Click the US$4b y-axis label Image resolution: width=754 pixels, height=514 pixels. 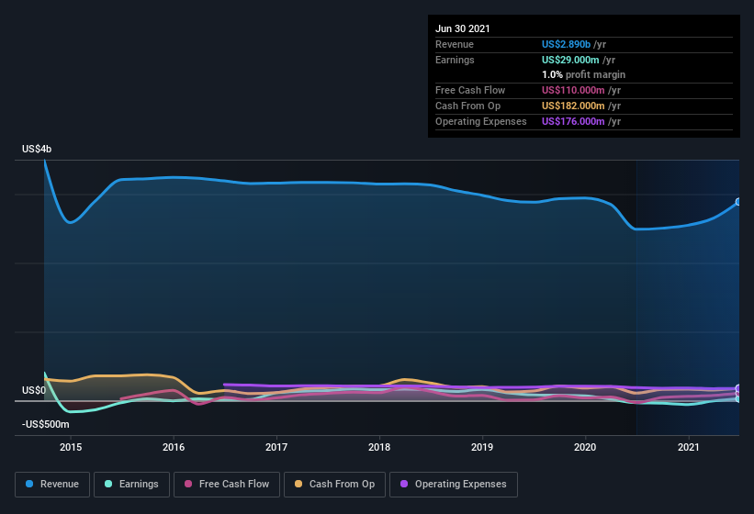37,149
